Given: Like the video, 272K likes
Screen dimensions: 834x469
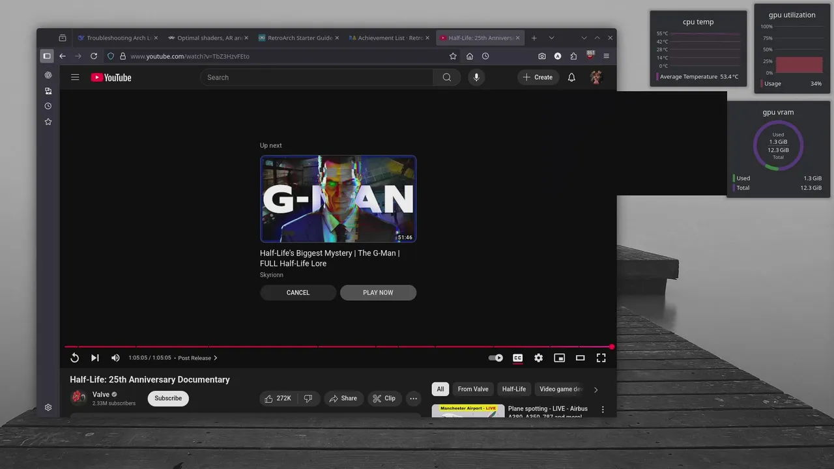Looking at the screenshot, I should [278, 398].
